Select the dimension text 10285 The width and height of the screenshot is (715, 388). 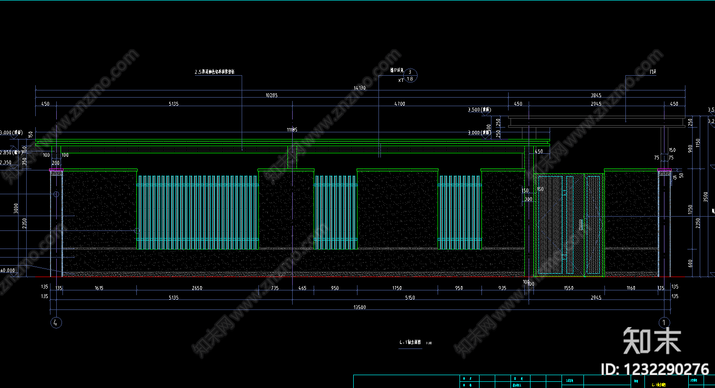(271, 95)
